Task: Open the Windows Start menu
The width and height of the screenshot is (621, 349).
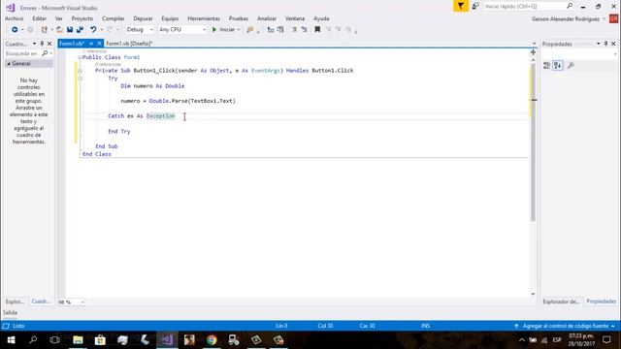Action: [11, 340]
